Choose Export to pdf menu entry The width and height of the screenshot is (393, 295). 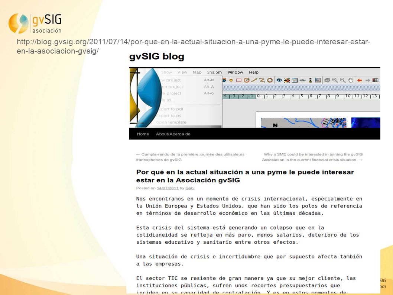(171, 109)
